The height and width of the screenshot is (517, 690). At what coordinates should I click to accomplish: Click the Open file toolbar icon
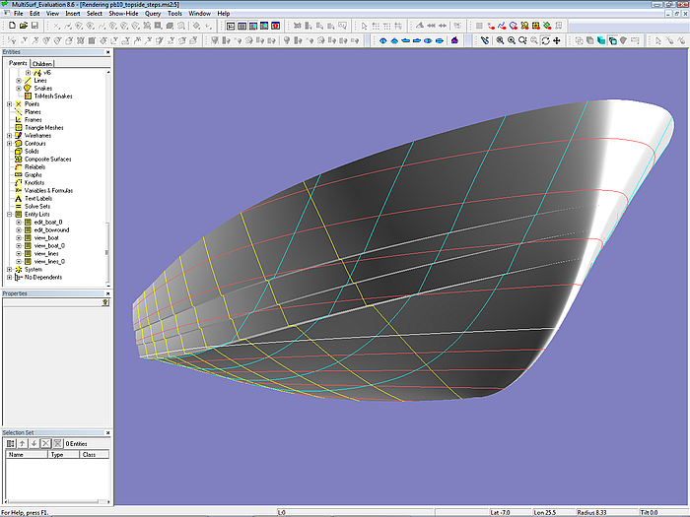point(24,26)
